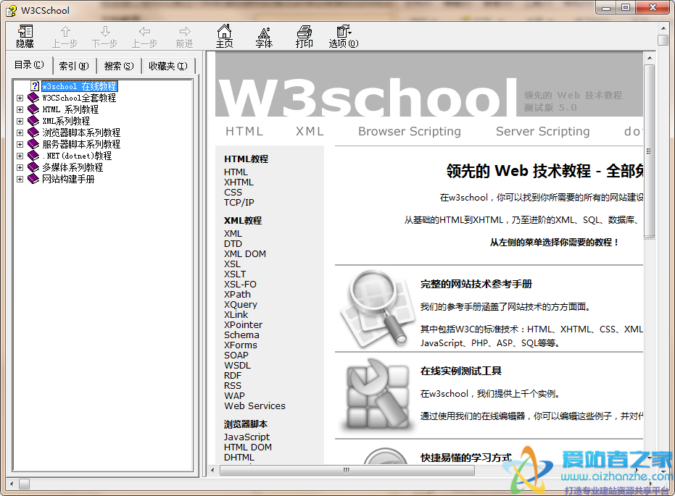The height and width of the screenshot is (496, 675).
Task: Click question-mark page icon of w3school 在线教程
Action: pyautogui.click(x=35, y=86)
